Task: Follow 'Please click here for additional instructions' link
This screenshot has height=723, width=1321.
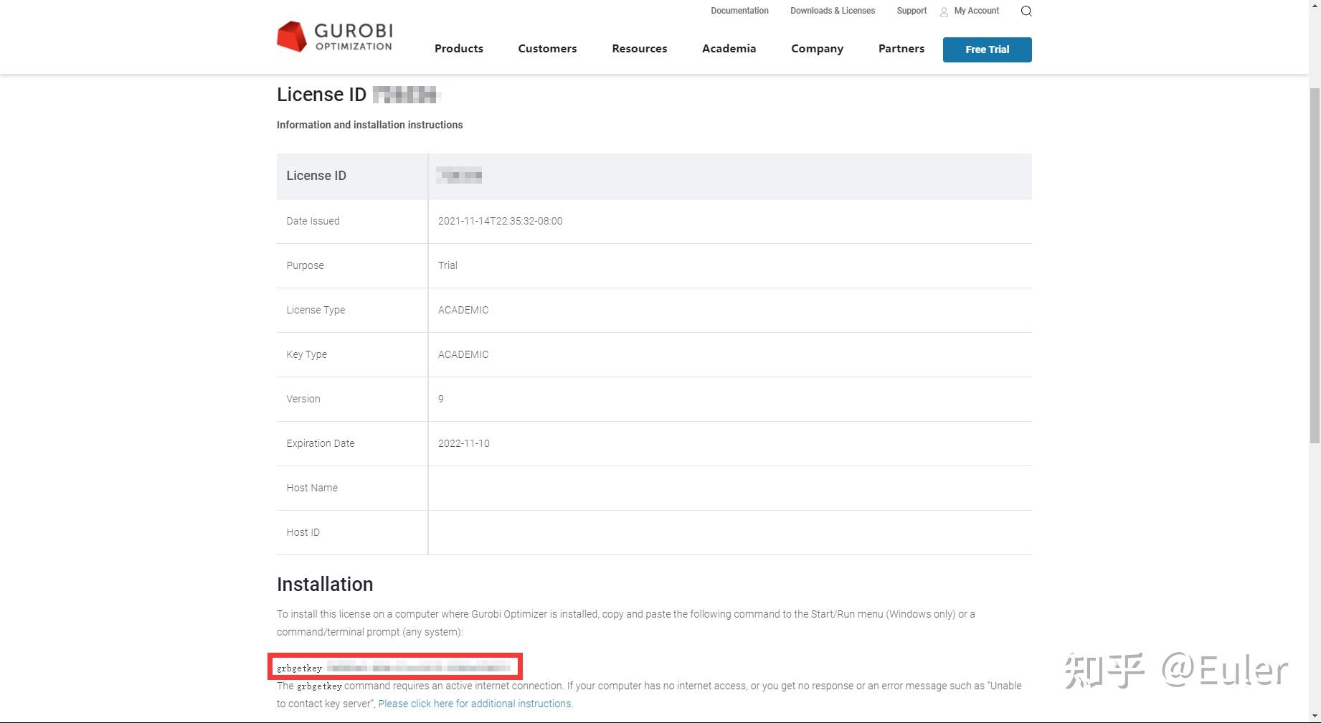Action: click(475, 704)
